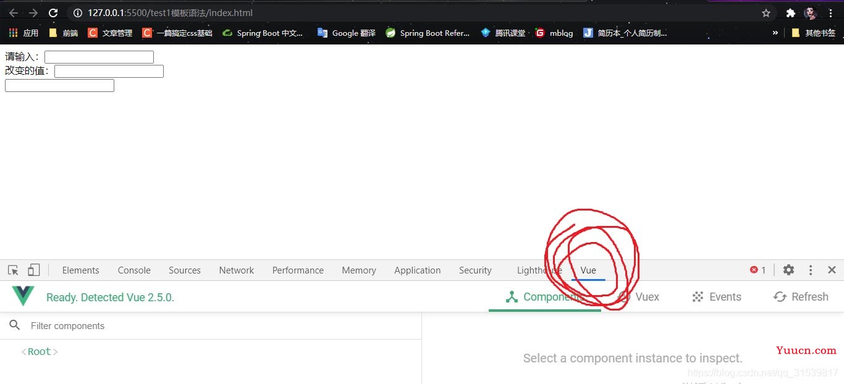Open the Events tab in Vue DevTools
The image size is (844, 384).
pyautogui.click(x=717, y=297)
